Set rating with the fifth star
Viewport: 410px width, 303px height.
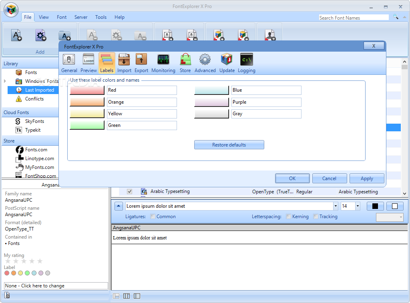[40, 261]
